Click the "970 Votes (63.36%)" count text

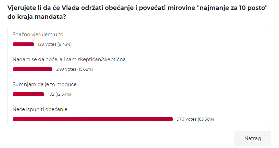coord(195,119)
